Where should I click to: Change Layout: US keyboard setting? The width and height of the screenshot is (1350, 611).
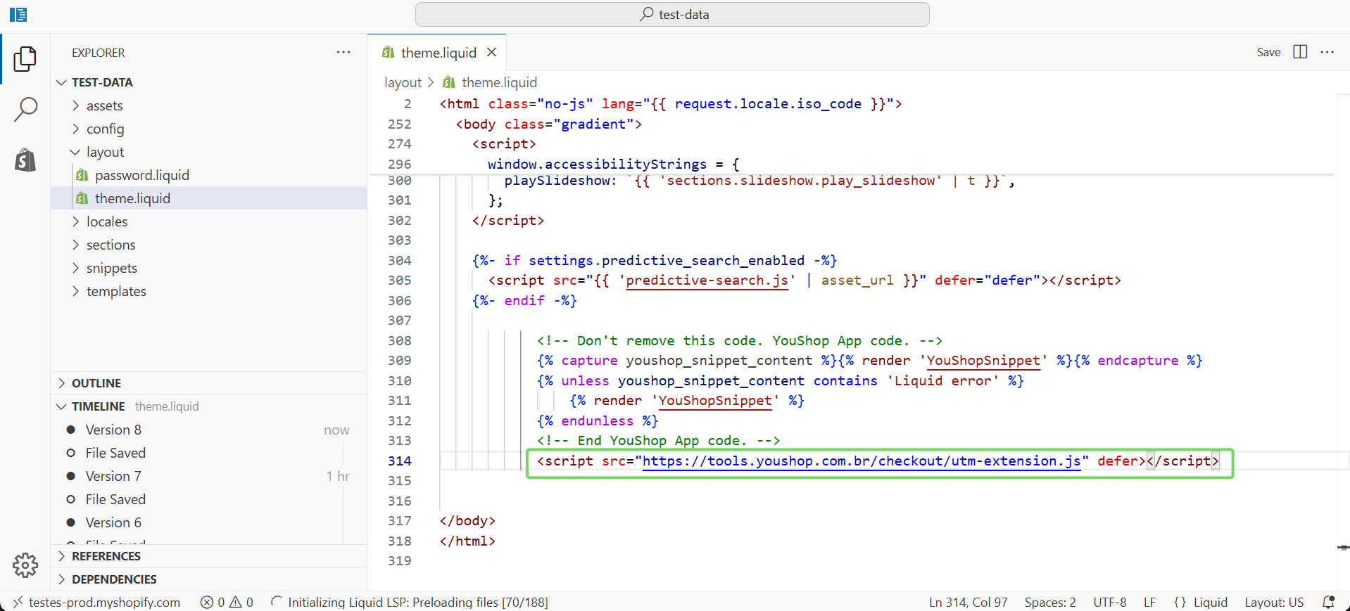coord(1274,602)
